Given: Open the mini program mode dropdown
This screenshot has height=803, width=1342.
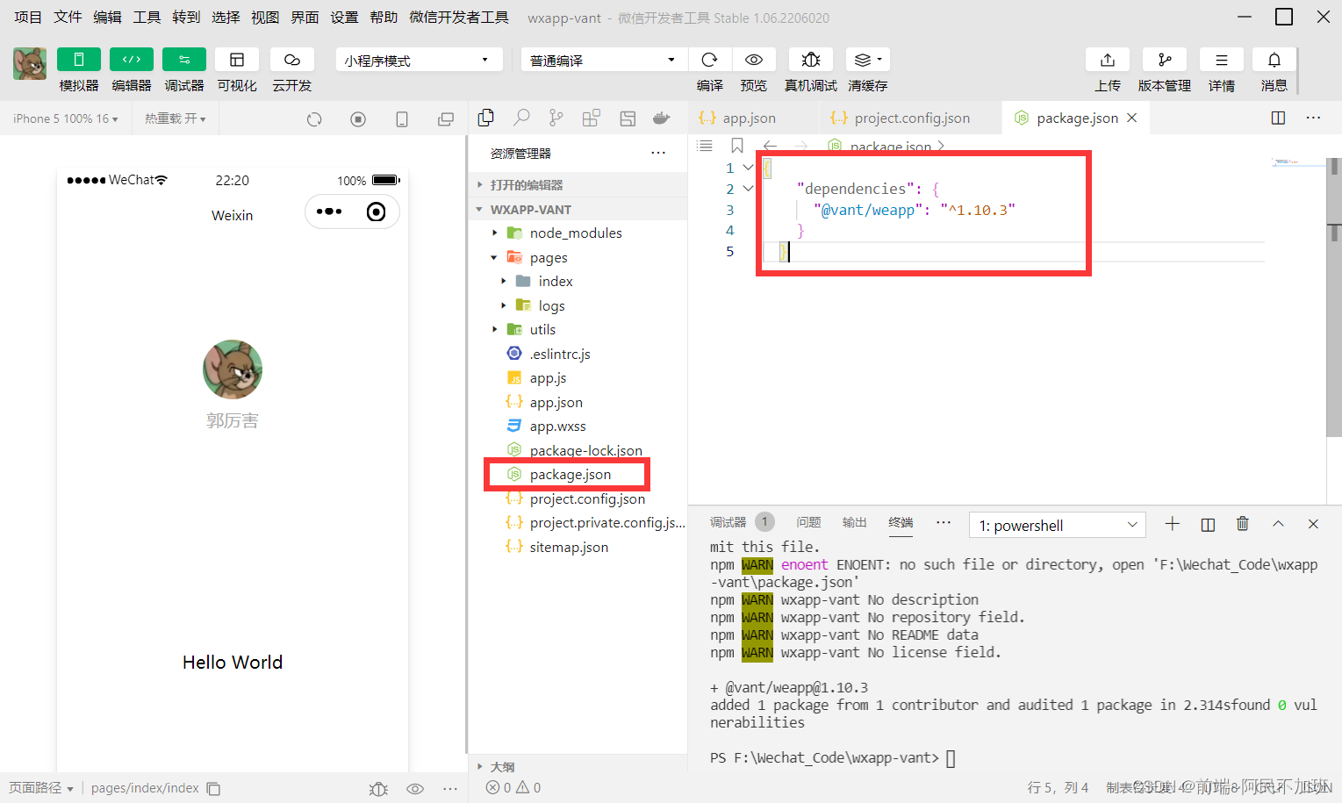Looking at the screenshot, I should pyautogui.click(x=419, y=60).
